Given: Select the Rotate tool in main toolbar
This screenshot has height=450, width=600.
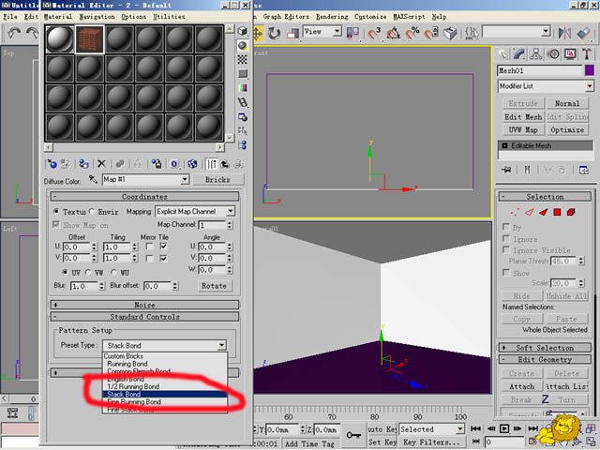Looking at the screenshot, I should pyautogui.click(x=273, y=33).
